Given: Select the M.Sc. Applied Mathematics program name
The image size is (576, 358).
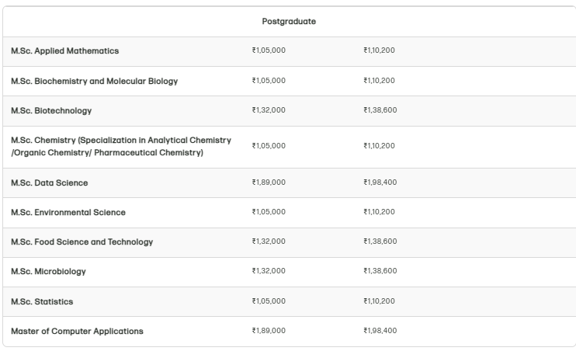Looking at the screenshot, I should click(65, 51).
